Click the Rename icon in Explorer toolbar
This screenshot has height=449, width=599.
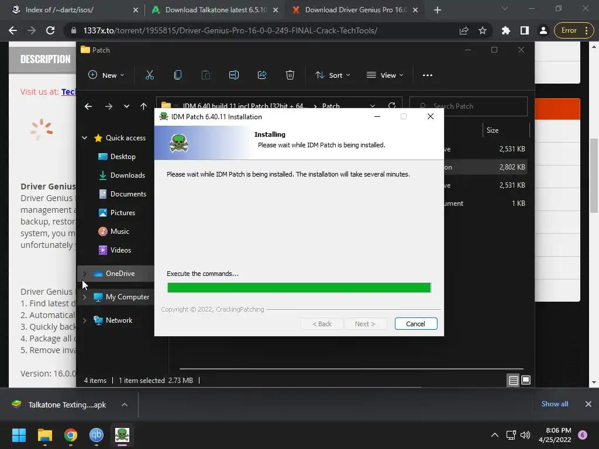[234, 75]
